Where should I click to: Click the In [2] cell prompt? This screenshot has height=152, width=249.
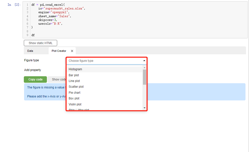pos(14,5)
